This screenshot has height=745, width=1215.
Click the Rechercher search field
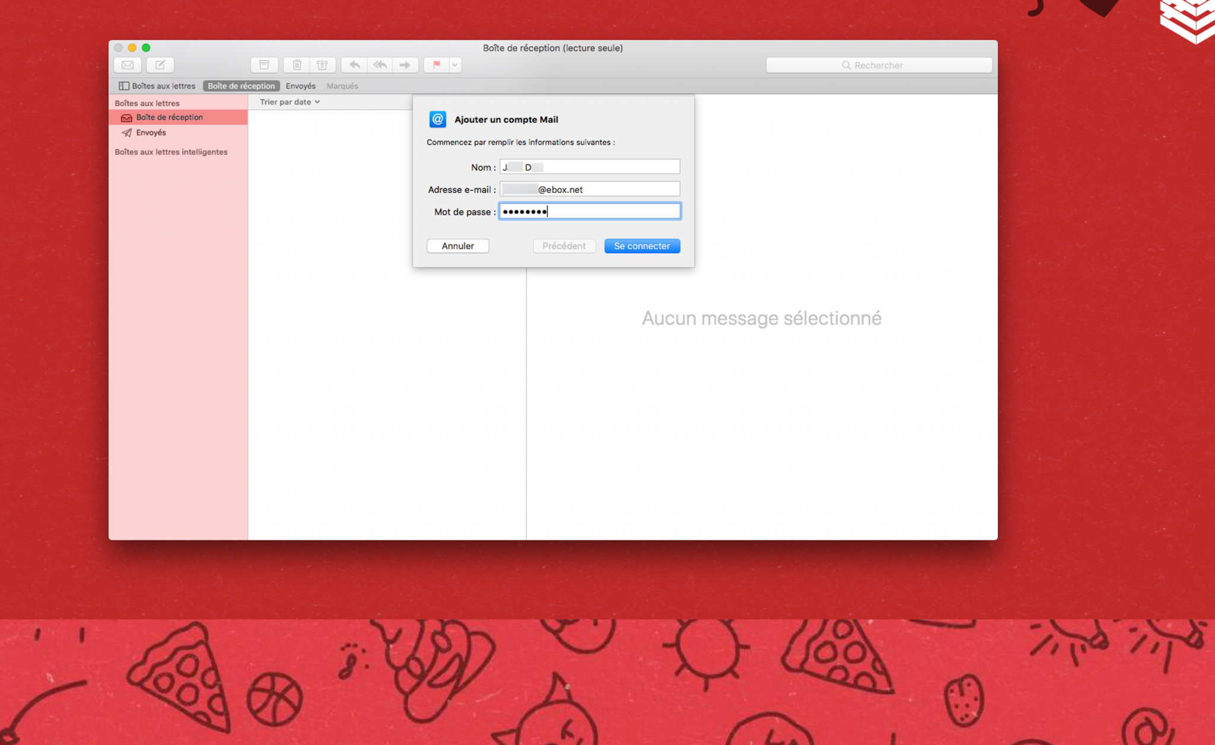click(879, 65)
